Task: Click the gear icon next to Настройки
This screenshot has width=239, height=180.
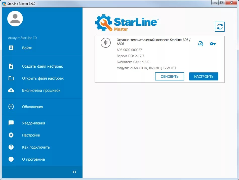Action: tap(11, 135)
